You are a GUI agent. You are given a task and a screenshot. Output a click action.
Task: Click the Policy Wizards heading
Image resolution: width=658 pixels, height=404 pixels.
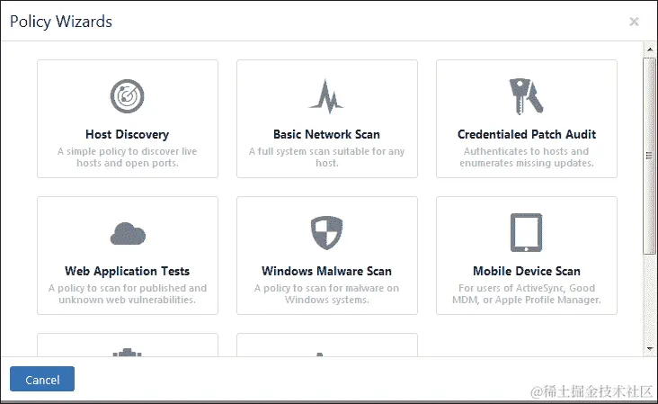61,22
